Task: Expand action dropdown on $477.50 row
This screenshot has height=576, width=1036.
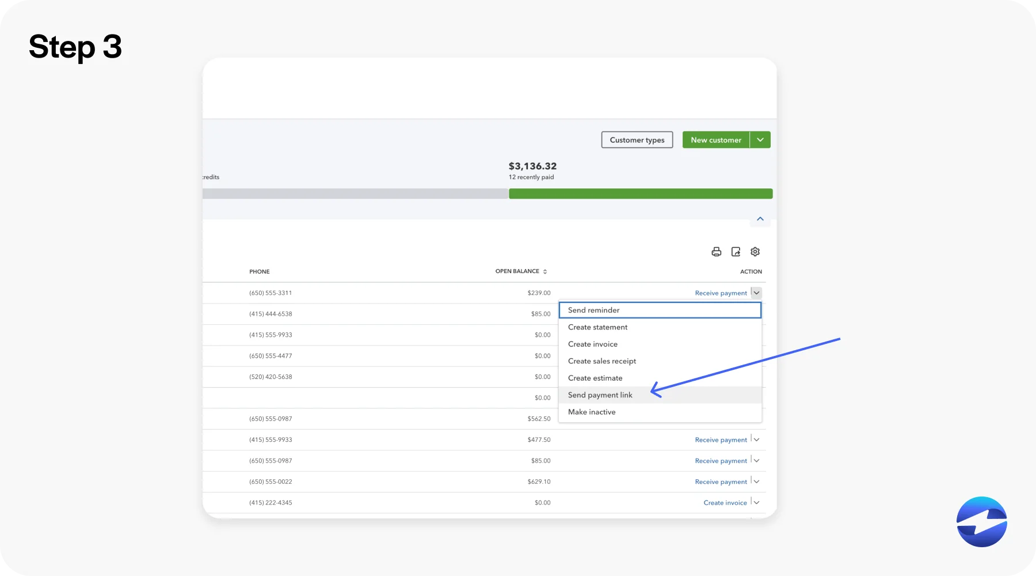Action: [x=756, y=439]
